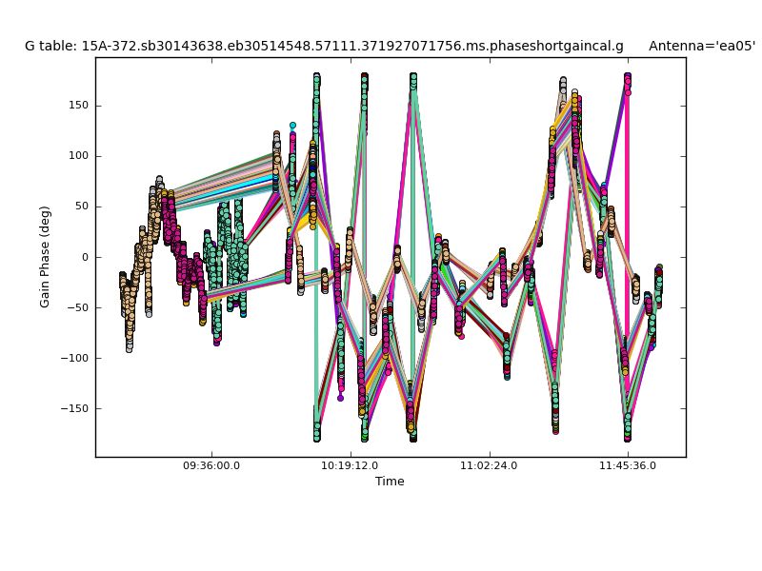Click the 09:36:00.0 time tick label
Screen dimensions: 762x571
coord(211,465)
